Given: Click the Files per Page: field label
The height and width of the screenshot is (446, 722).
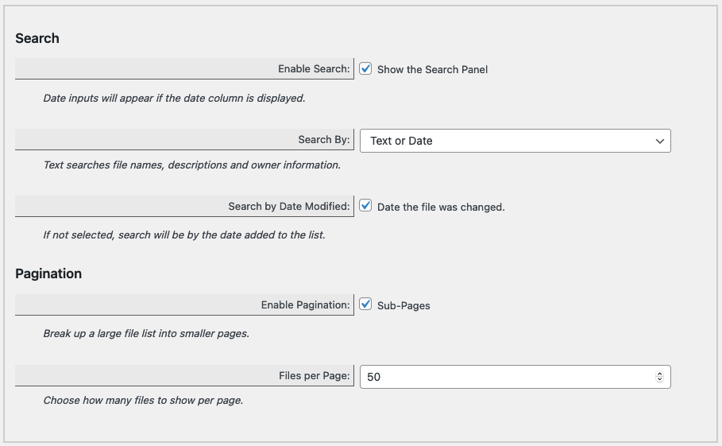Looking at the screenshot, I should point(315,376).
